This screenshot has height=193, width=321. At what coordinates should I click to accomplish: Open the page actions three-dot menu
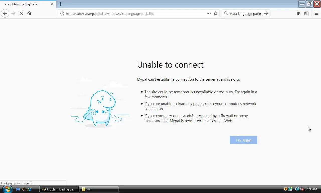point(209,13)
